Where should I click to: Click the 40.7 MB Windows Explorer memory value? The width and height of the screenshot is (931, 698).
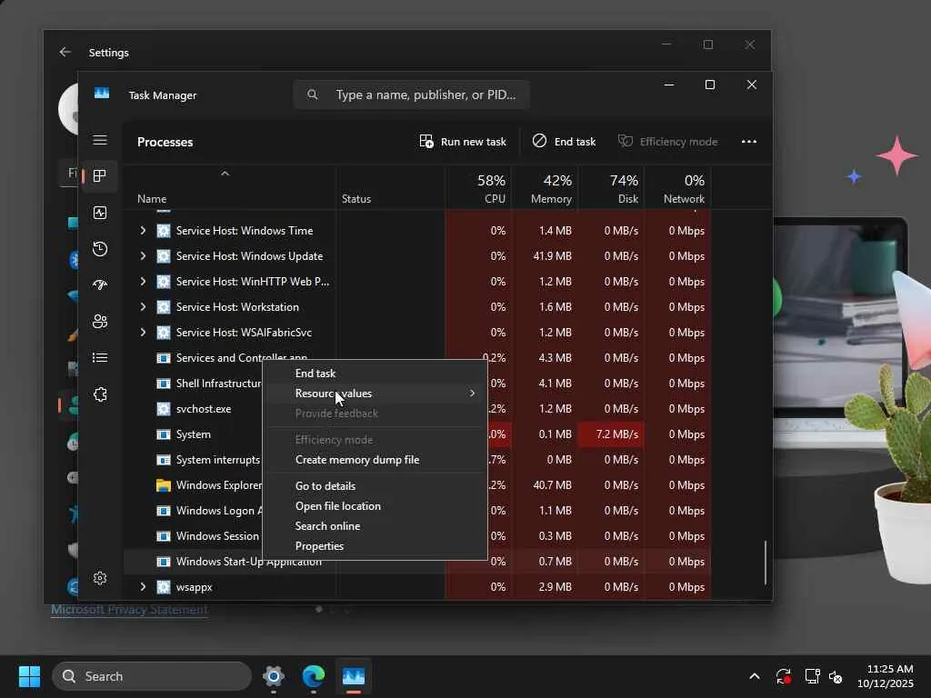click(x=552, y=485)
